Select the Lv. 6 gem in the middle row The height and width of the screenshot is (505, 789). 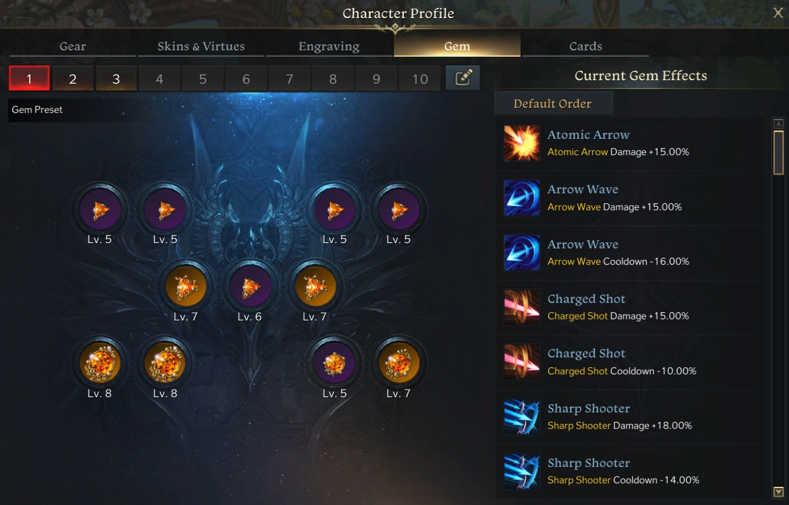250,287
